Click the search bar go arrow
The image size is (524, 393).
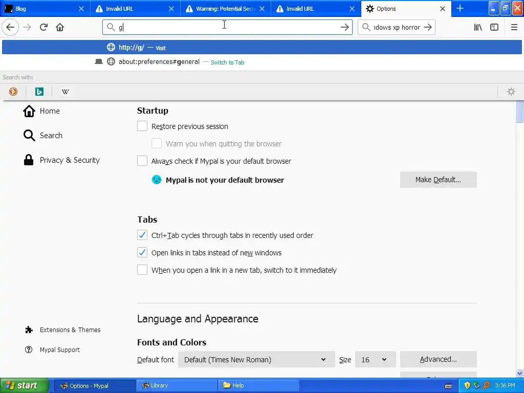click(x=428, y=27)
